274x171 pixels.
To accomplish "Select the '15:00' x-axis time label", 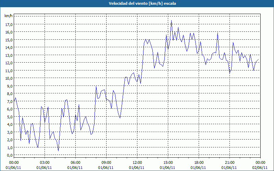I will point(168,163).
